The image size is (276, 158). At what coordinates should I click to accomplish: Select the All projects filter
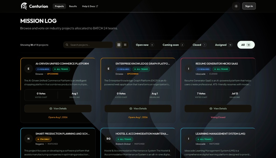(246, 45)
